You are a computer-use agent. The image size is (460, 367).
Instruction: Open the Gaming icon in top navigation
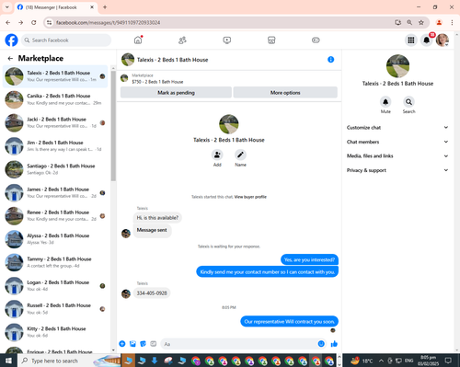tap(316, 40)
